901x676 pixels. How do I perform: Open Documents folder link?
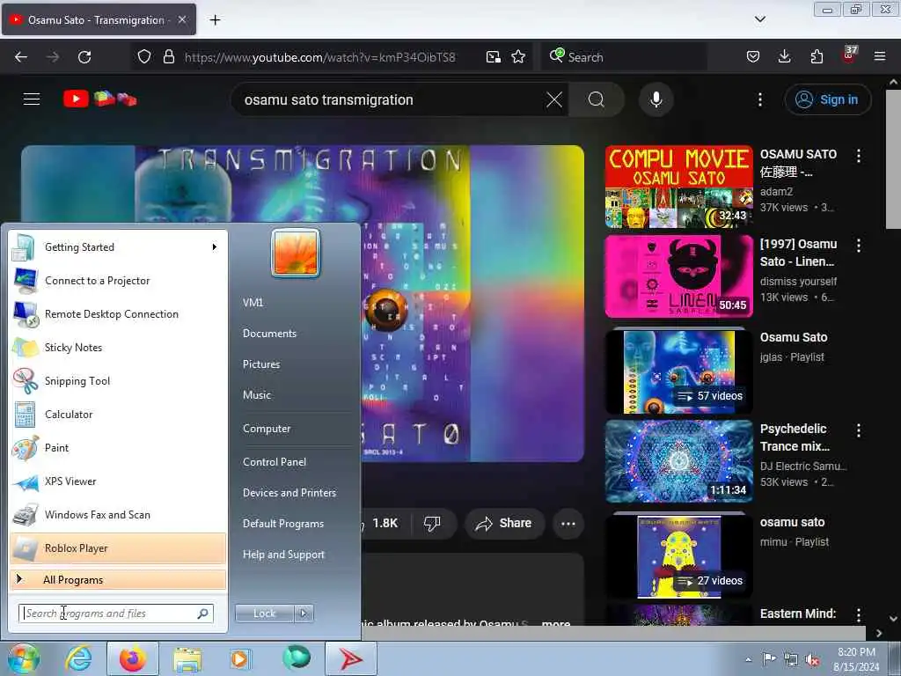pos(269,334)
